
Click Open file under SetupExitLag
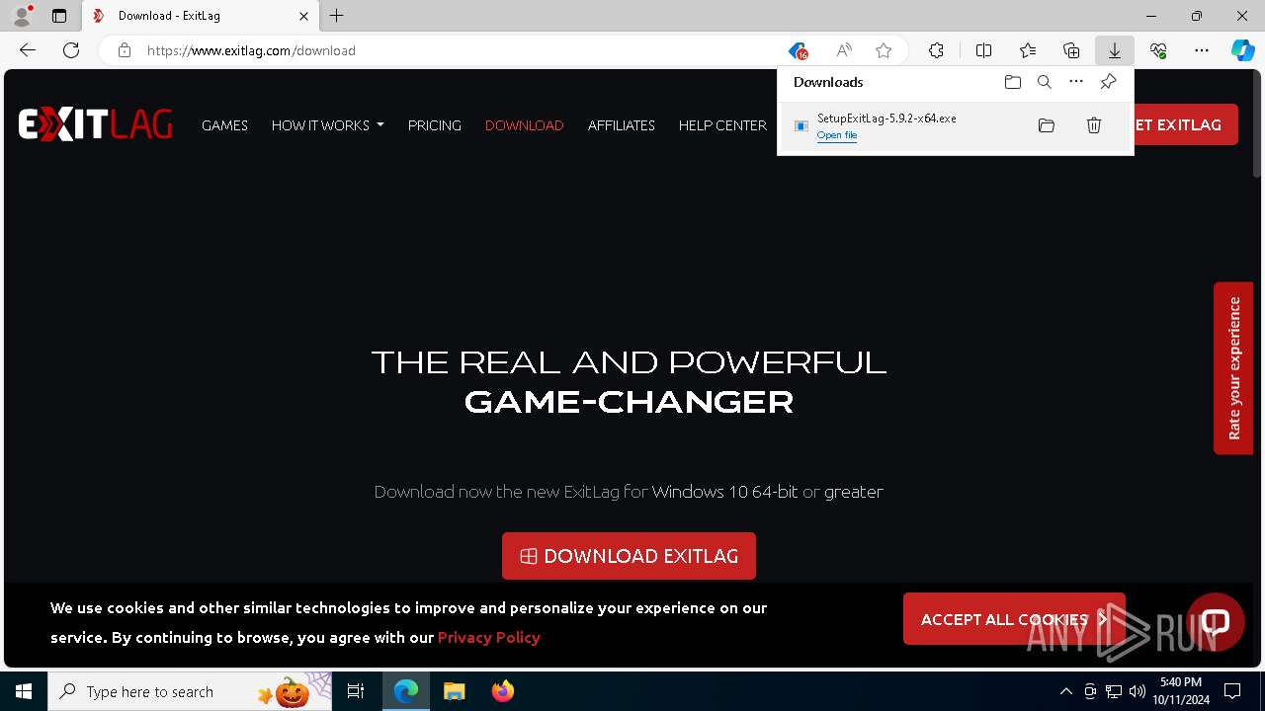[837, 135]
